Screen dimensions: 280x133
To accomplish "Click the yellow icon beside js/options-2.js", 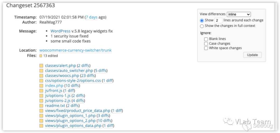I will tap(41, 101).
